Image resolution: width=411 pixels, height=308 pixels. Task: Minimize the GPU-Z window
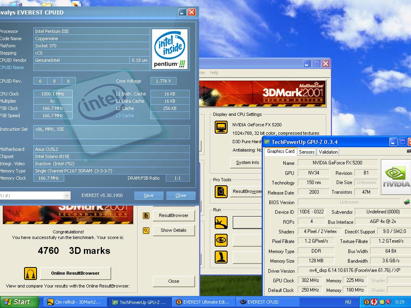(393, 142)
